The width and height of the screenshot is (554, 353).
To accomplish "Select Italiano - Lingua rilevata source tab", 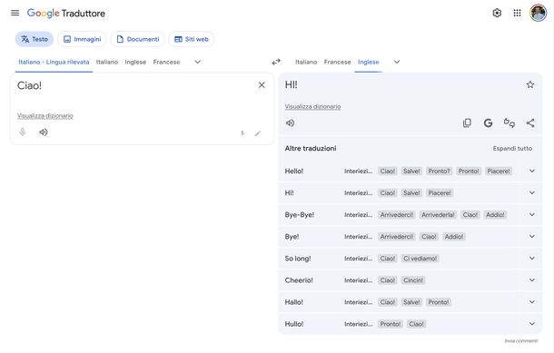I will 54,62.
